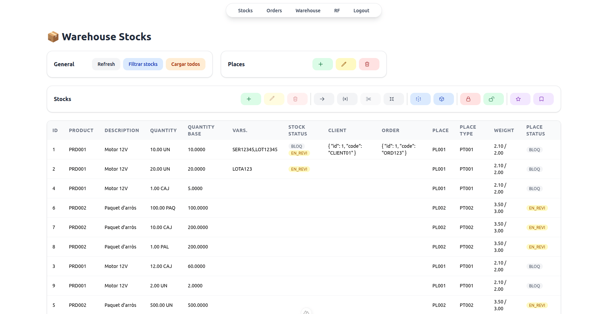Click the red lock stock icon
The width and height of the screenshot is (603, 314).
point(470,99)
